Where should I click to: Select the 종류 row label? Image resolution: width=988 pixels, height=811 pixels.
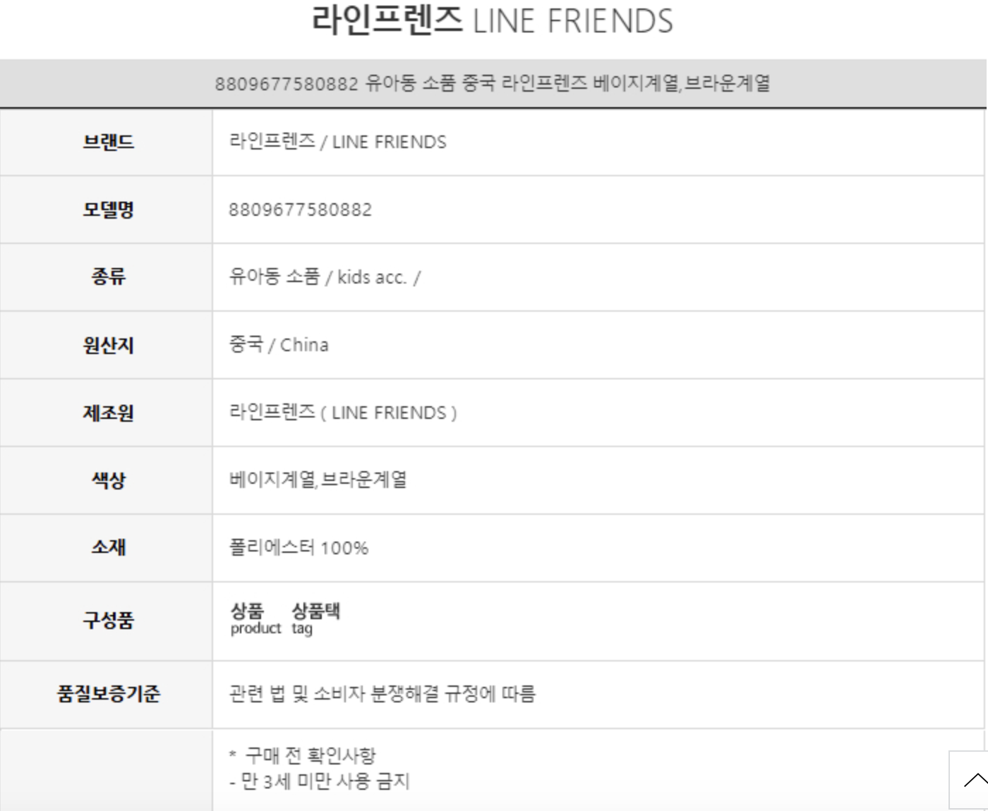(108, 276)
